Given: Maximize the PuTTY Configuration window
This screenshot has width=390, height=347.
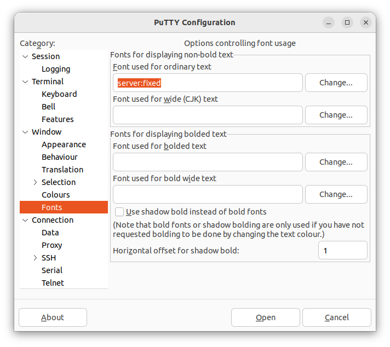Looking at the screenshot, I should [347, 22].
